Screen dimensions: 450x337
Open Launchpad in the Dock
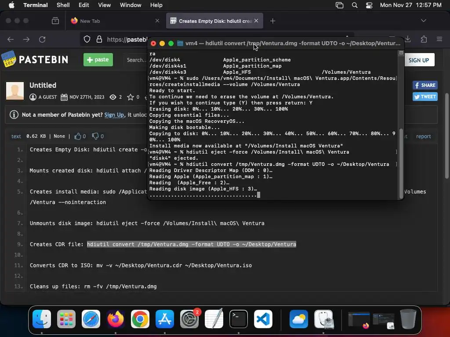pyautogui.click(x=66, y=319)
